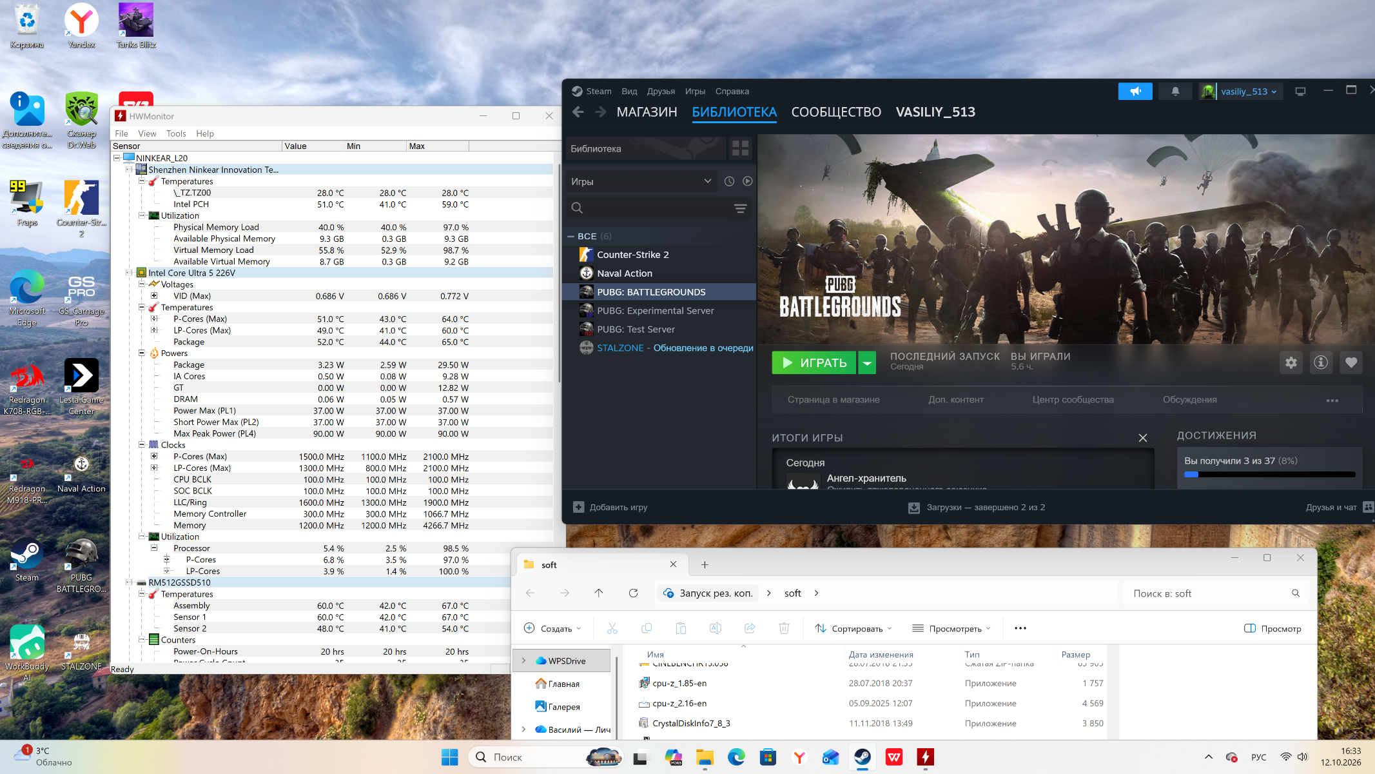Open vasiliy_513 account dropdown in Steam
Screen dimensions: 1375x774
pos(1241,92)
